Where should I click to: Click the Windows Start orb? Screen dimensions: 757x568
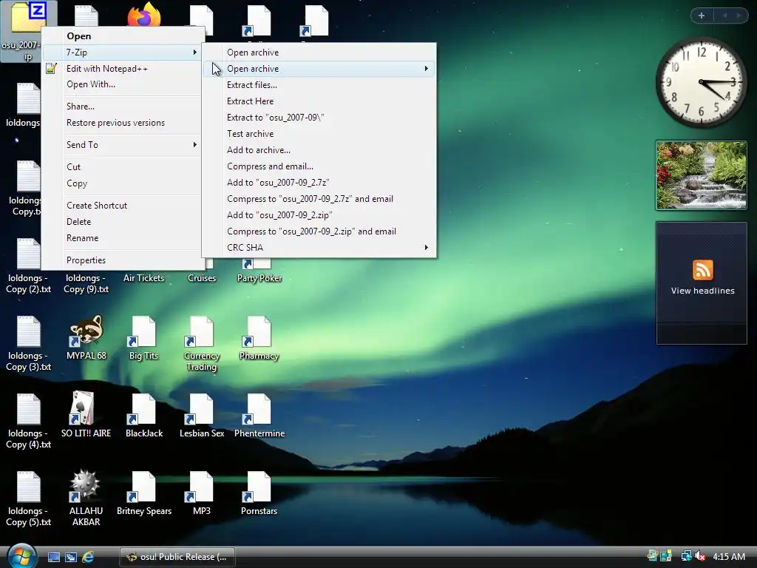click(x=21, y=555)
